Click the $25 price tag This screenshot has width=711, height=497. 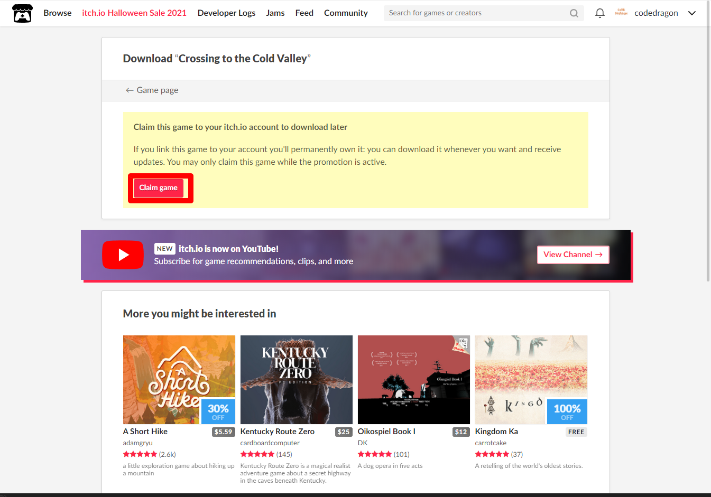(x=344, y=432)
